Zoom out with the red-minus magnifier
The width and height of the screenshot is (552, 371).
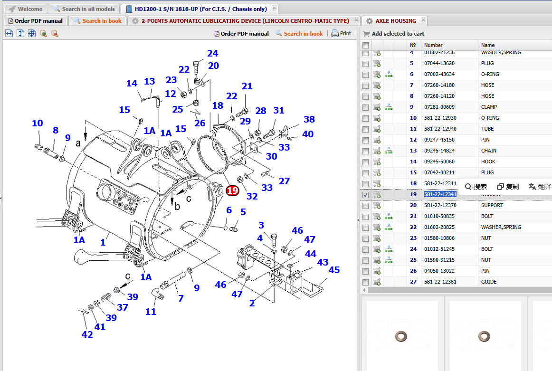55,33
